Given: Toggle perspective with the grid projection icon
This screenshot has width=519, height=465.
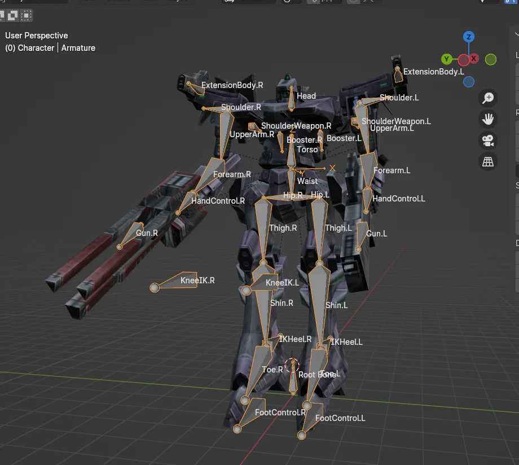Looking at the screenshot, I should 487,162.
